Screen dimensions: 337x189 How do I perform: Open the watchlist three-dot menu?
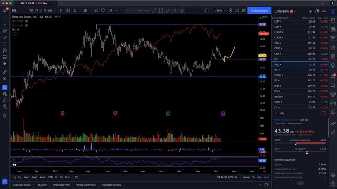pos(324,11)
